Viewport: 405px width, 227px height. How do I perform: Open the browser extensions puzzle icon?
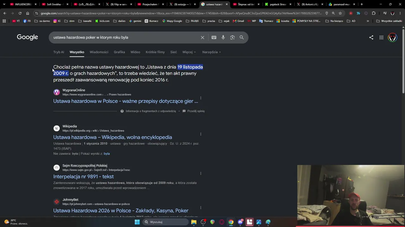click(x=374, y=13)
